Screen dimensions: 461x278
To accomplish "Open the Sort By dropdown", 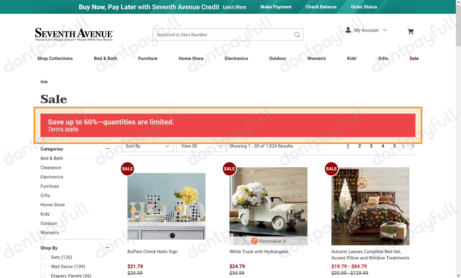I will 147,146.
